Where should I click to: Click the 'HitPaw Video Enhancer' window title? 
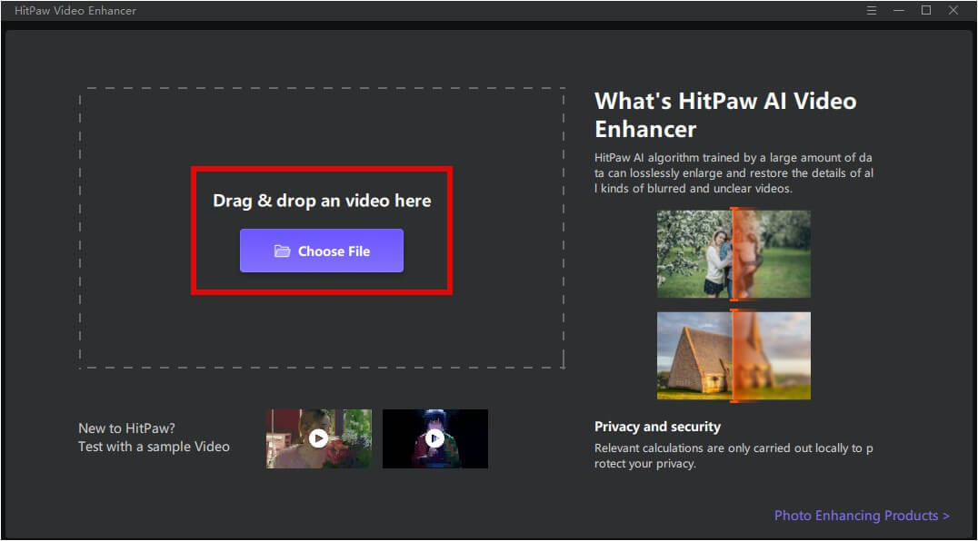pyautogui.click(x=75, y=11)
